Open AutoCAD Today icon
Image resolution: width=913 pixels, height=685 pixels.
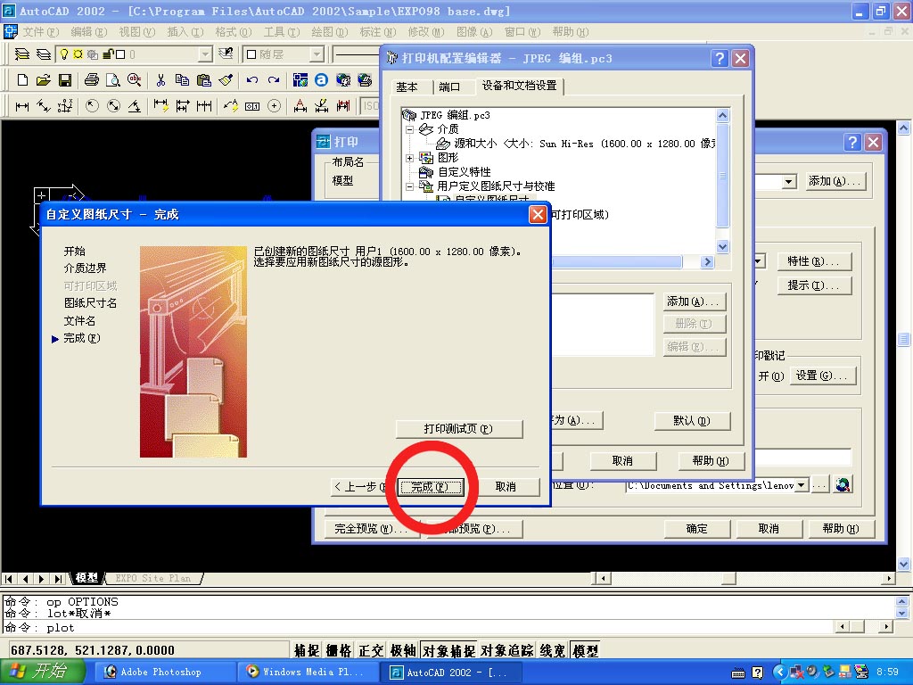[x=300, y=79]
